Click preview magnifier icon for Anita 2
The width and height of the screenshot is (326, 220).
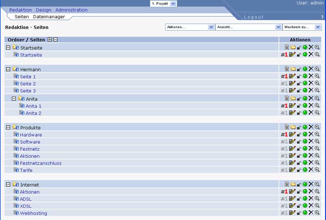pyautogui.click(x=317, y=113)
